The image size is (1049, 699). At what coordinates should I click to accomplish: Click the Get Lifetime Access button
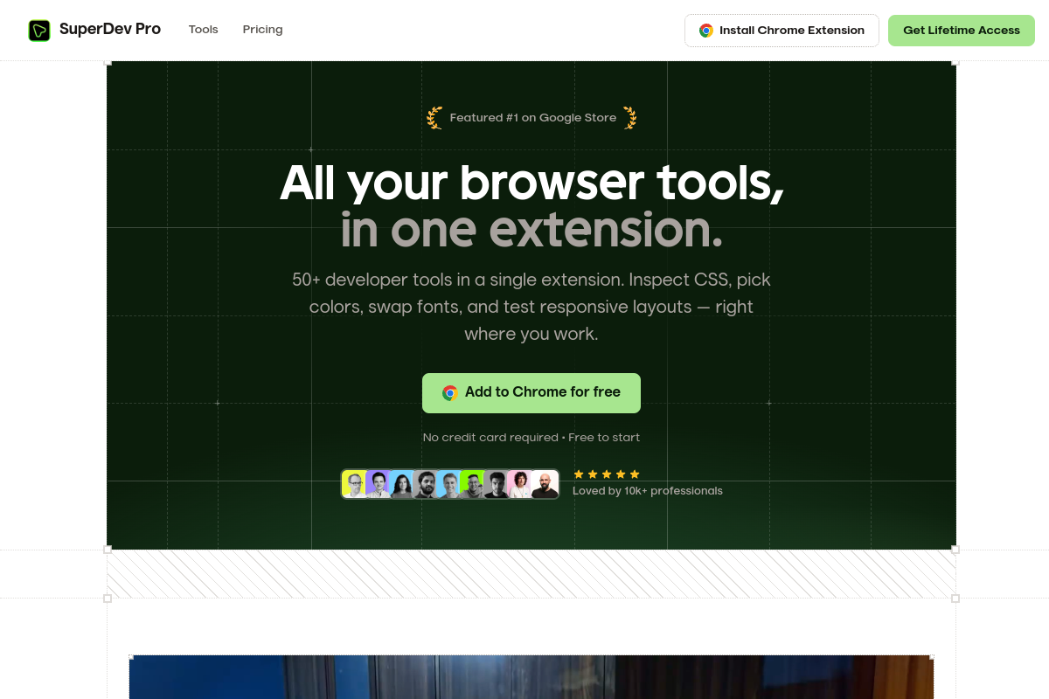click(x=962, y=31)
